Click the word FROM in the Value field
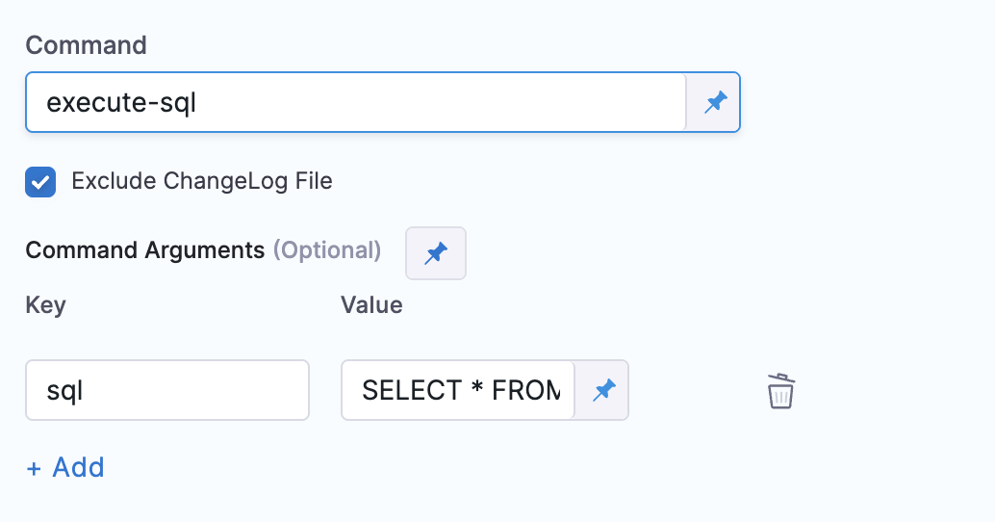The image size is (995, 522). [x=525, y=390]
